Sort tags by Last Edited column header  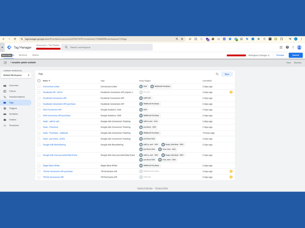[207, 81]
